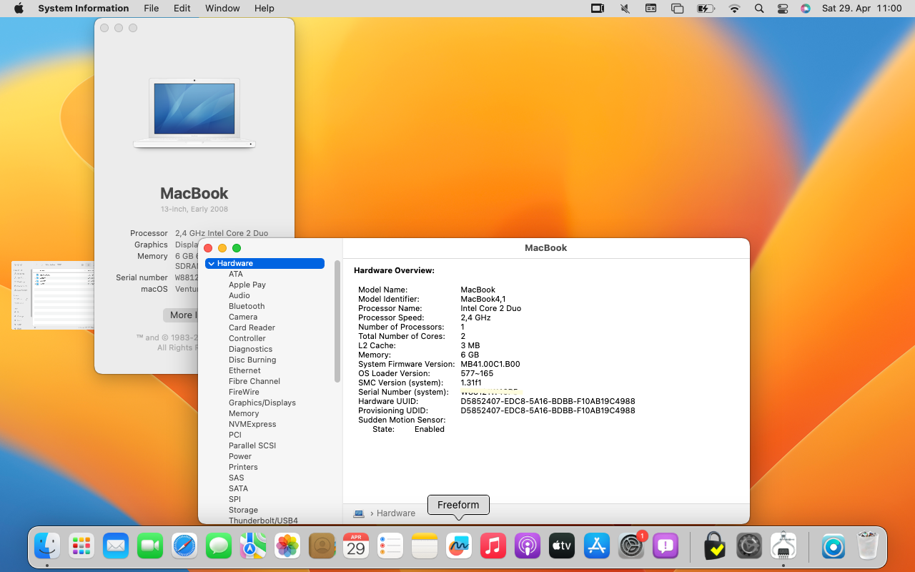Open FaceTime from the Dock
The height and width of the screenshot is (572, 915).
pyautogui.click(x=150, y=546)
